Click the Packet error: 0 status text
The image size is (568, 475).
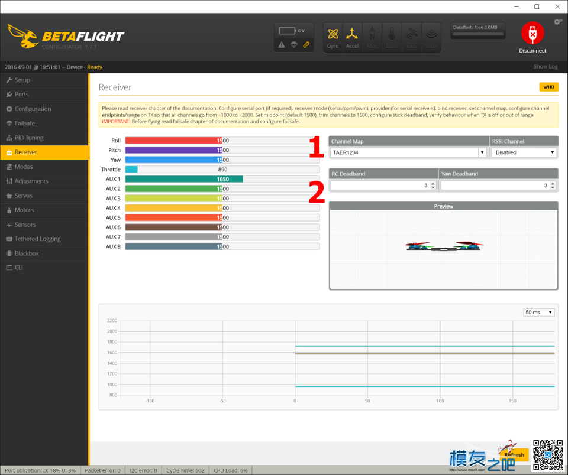(x=102, y=470)
